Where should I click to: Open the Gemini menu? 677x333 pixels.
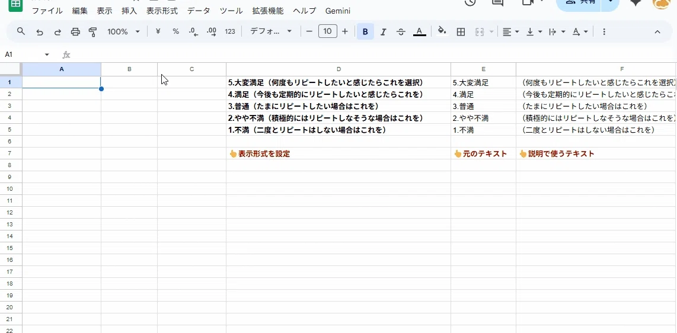(338, 11)
